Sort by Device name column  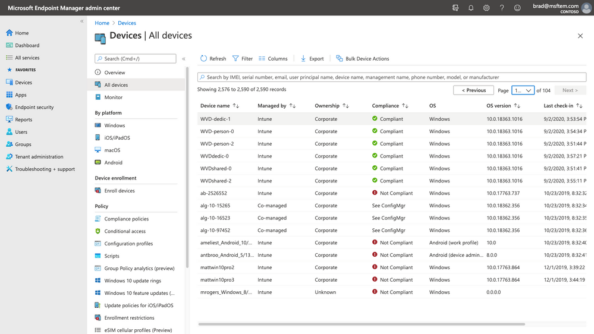(x=236, y=106)
